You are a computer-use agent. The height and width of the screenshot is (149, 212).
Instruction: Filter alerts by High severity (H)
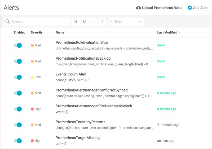pos(76,22)
